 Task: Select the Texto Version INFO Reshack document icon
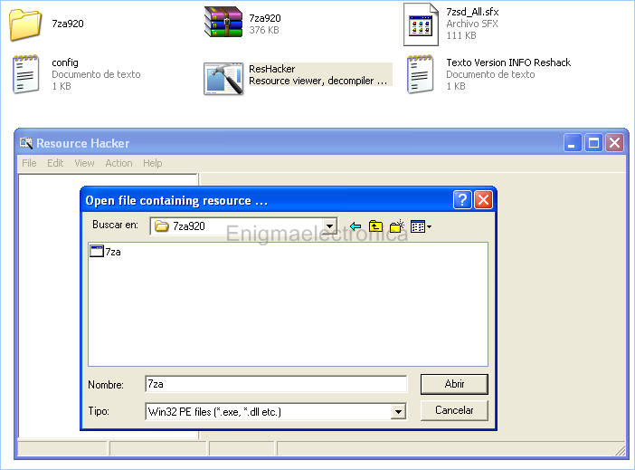point(421,74)
